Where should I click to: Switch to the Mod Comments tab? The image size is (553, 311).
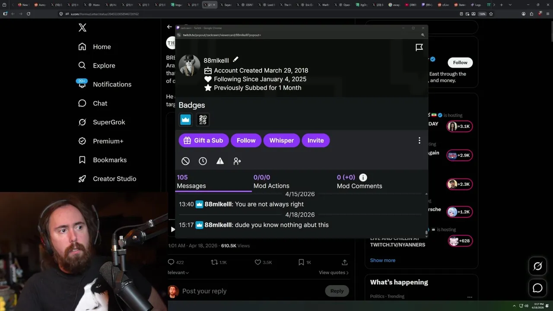[x=359, y=182]
